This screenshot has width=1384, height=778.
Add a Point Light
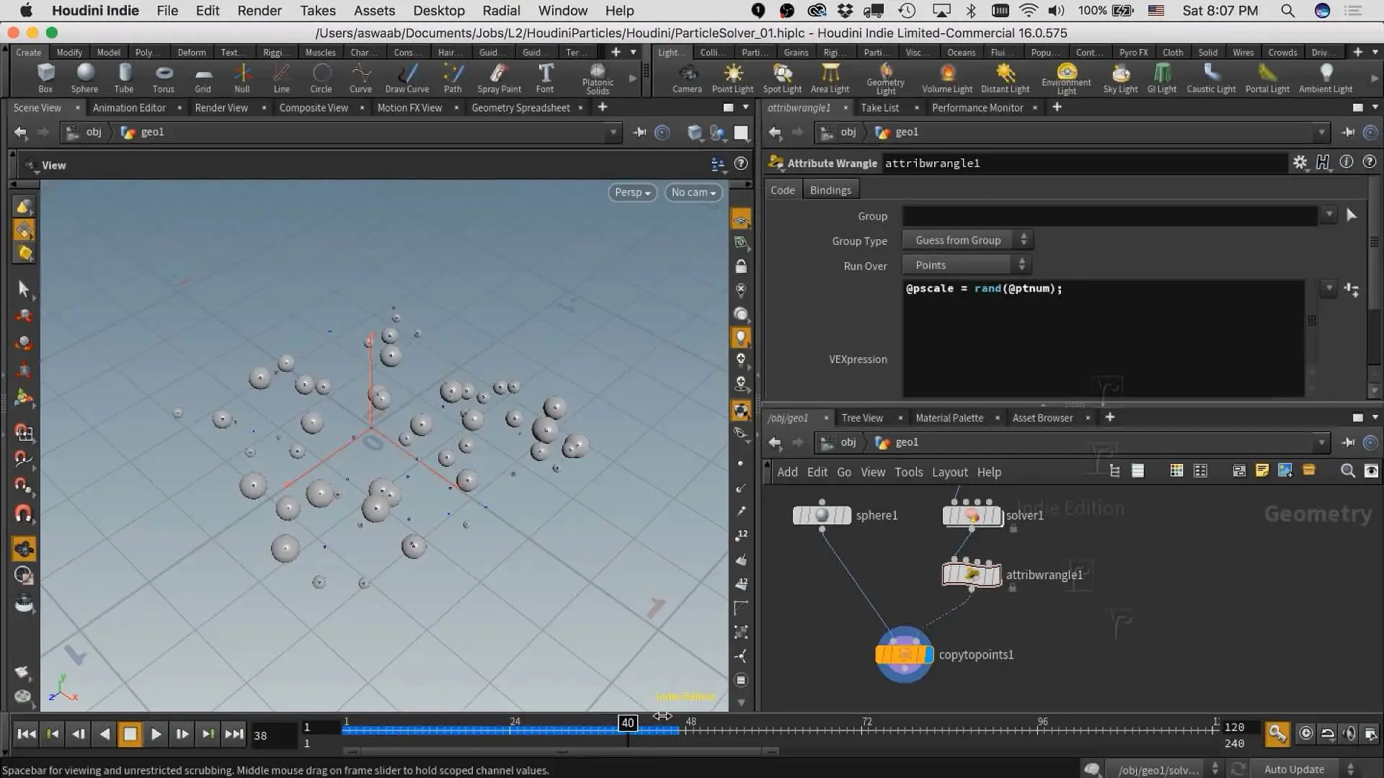click(x=732, y=78)
